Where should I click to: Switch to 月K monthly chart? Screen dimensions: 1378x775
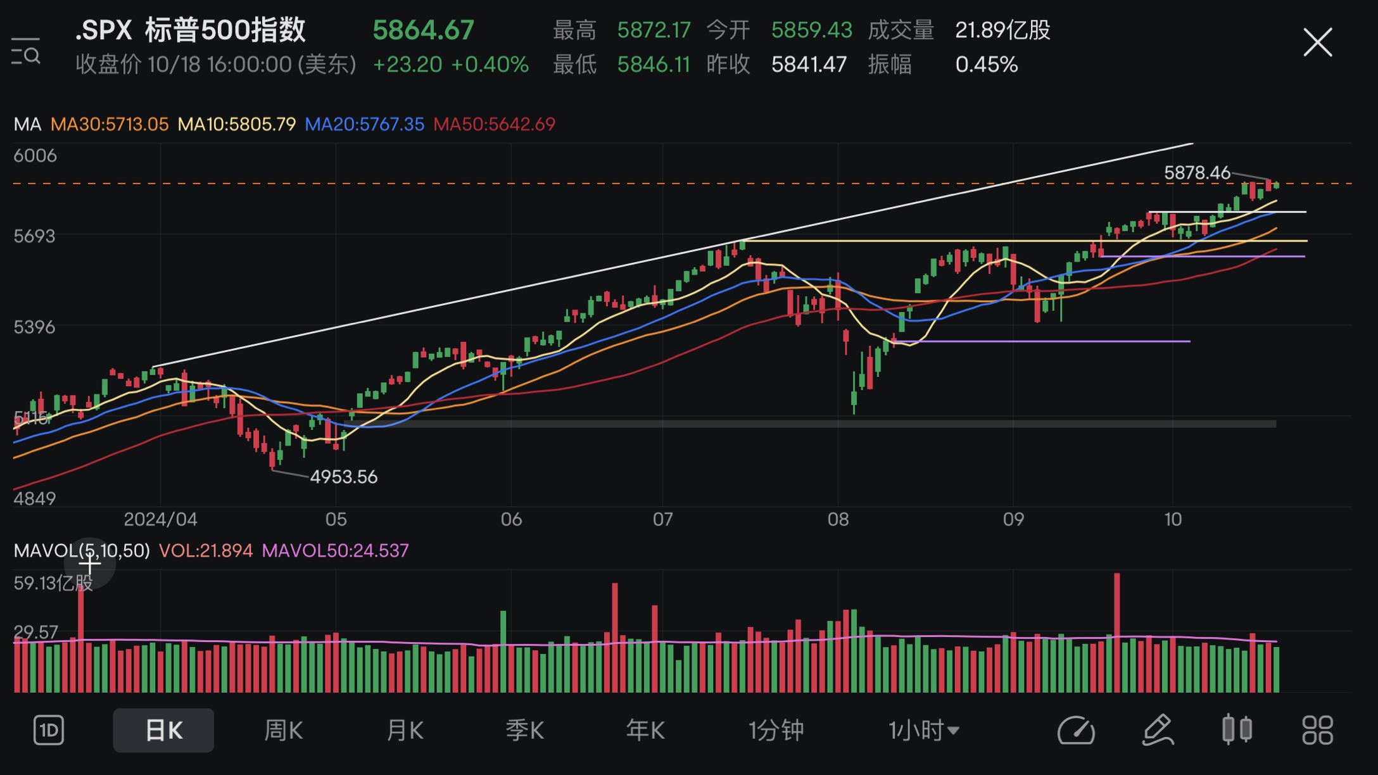point(404,731)
